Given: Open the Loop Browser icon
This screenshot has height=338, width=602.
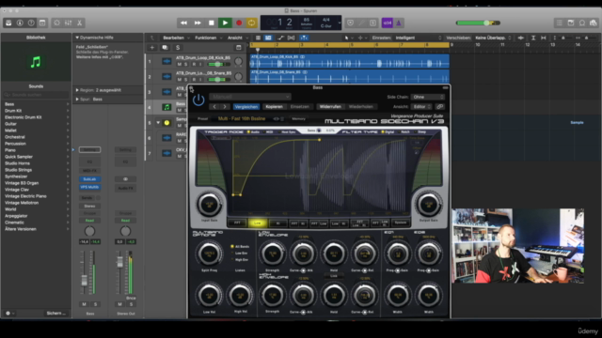Looking at the screenshot, I should 582,23.
